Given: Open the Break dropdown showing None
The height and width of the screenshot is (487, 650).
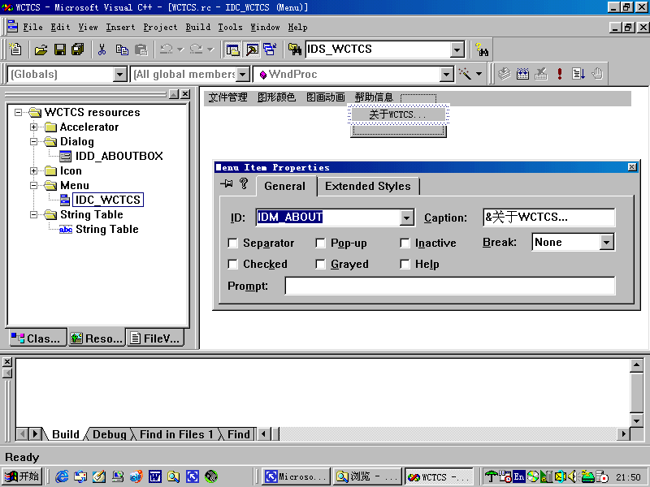Looking at the screenshot, I should click(x=606, y=242).
